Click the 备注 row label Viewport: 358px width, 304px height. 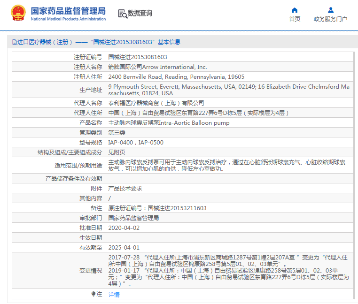[x=96, y=208]
